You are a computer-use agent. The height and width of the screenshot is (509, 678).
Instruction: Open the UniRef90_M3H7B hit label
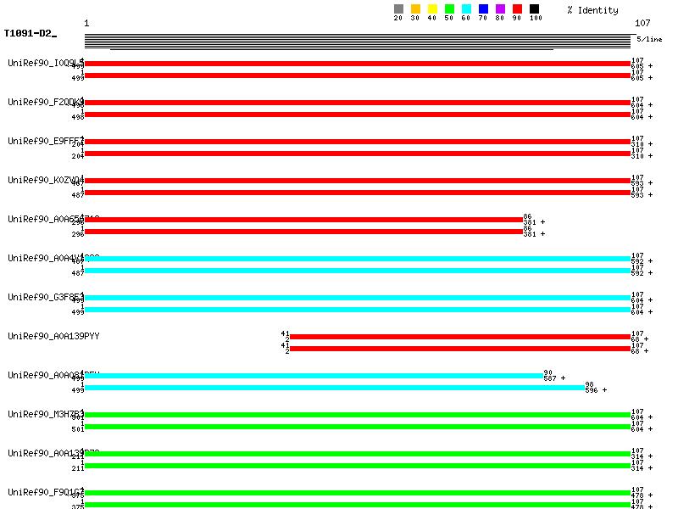(x=46, y=414)
